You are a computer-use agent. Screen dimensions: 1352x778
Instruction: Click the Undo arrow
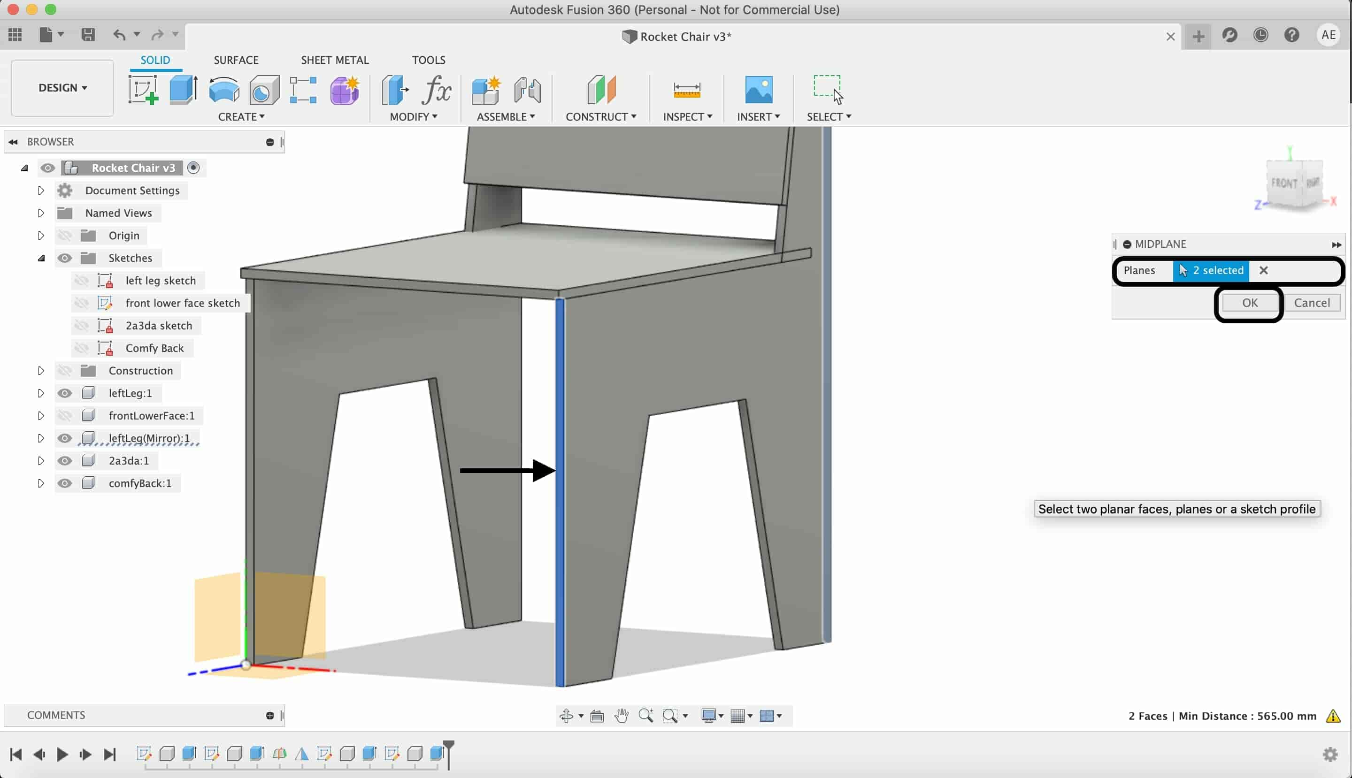(x=119, y=35)
